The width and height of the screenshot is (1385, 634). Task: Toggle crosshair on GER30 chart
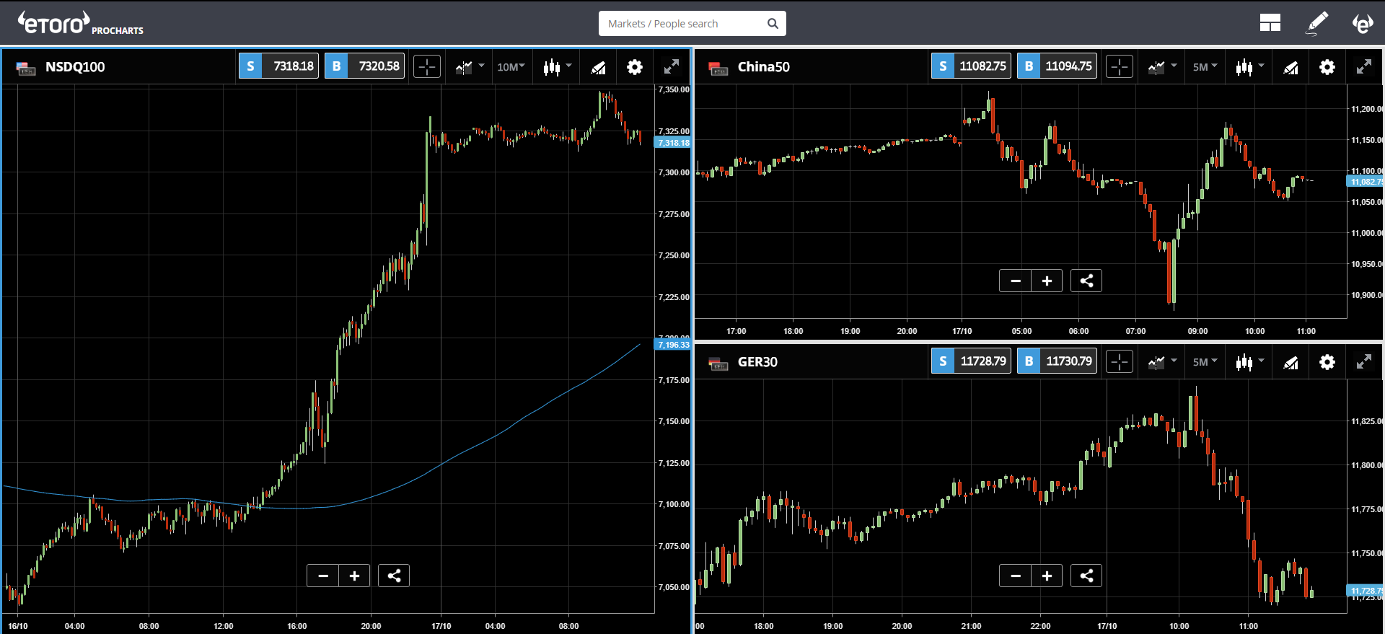1120,362
